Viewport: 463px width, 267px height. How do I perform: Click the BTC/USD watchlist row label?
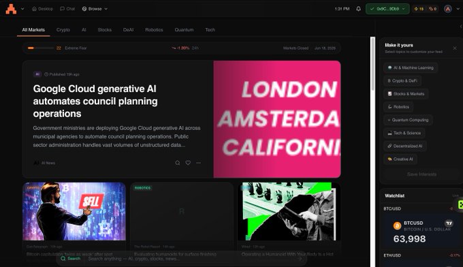click(x=392, y=208)
